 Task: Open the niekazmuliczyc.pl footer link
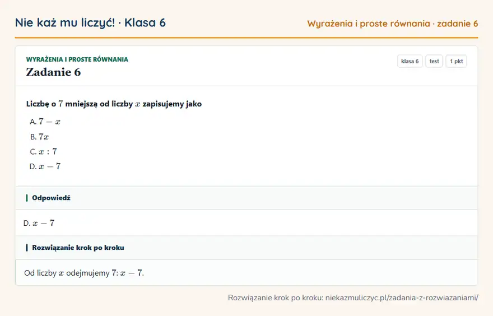click(402, 298)
